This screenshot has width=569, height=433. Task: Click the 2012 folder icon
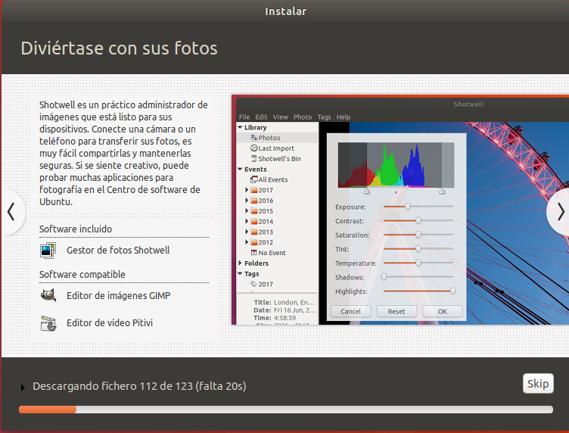pyautogui.click(x=254, y=242)
